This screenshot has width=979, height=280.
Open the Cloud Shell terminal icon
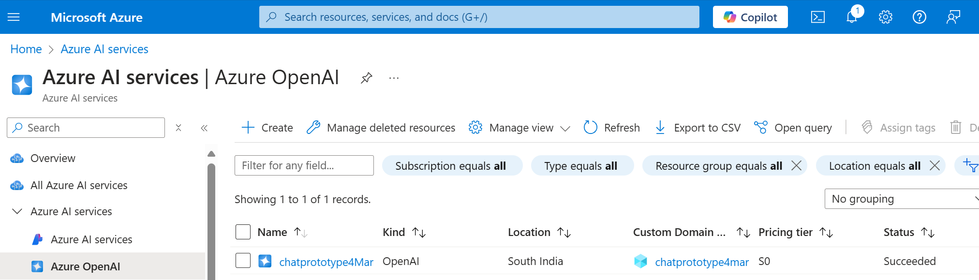click(818, 17)
